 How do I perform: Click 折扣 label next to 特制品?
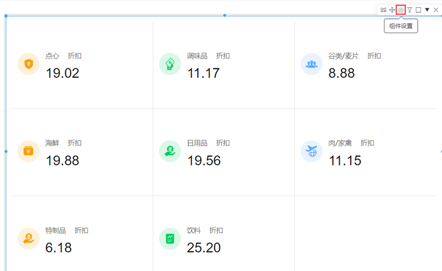(x=81, y=230)
